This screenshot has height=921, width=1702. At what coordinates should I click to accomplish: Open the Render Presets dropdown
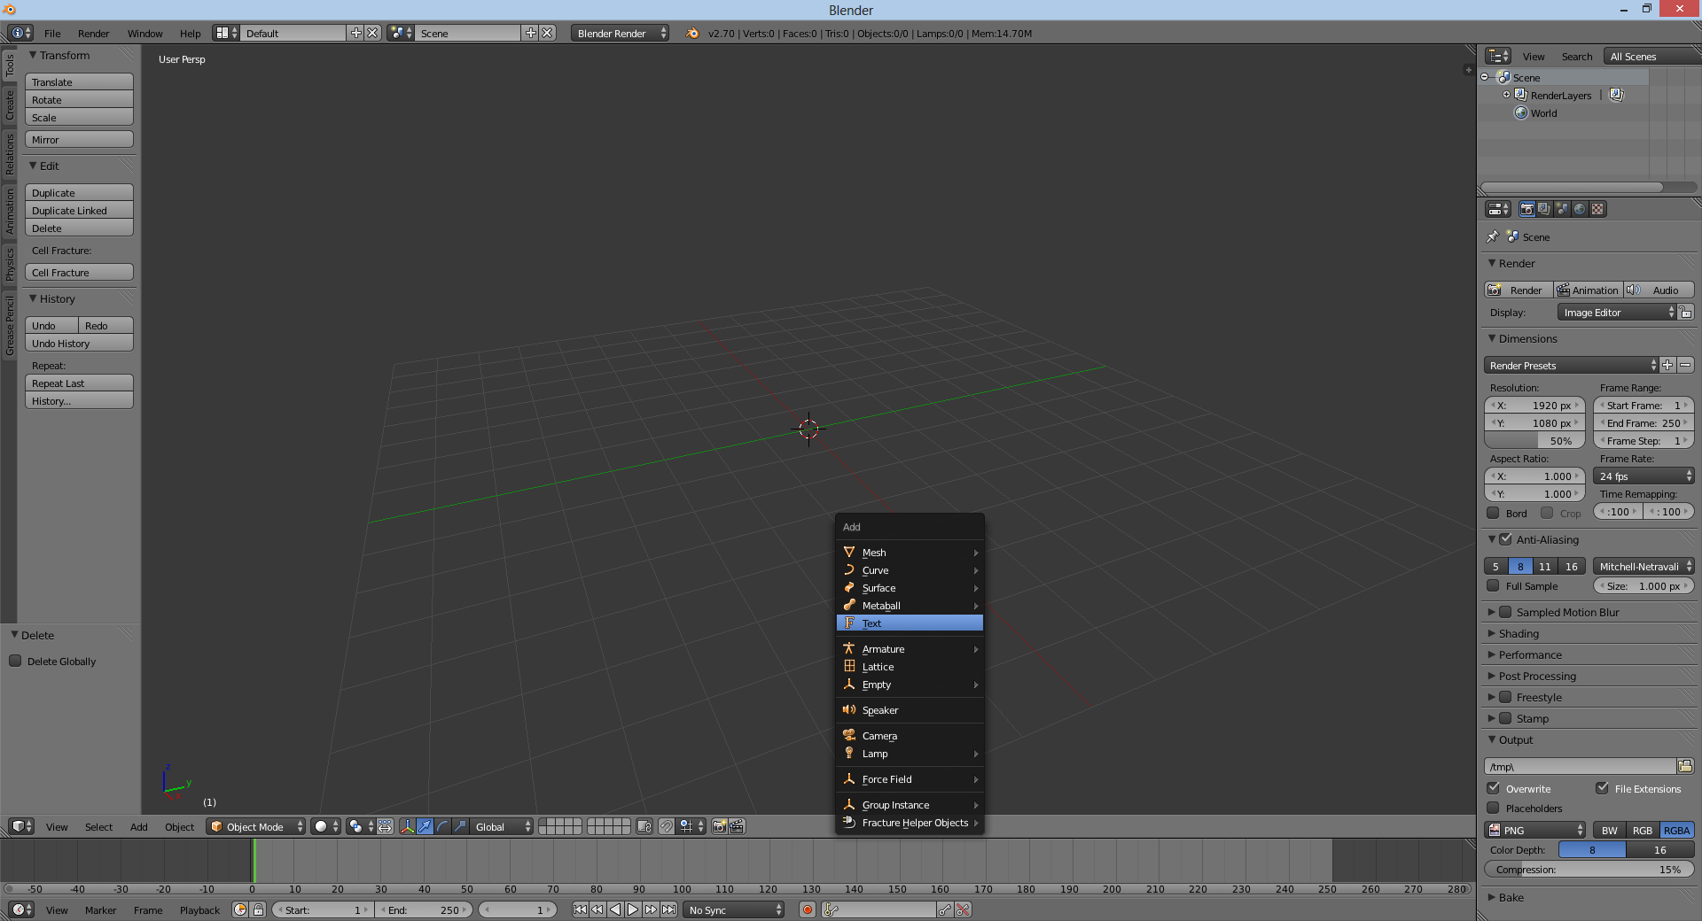pos(1569,365)
